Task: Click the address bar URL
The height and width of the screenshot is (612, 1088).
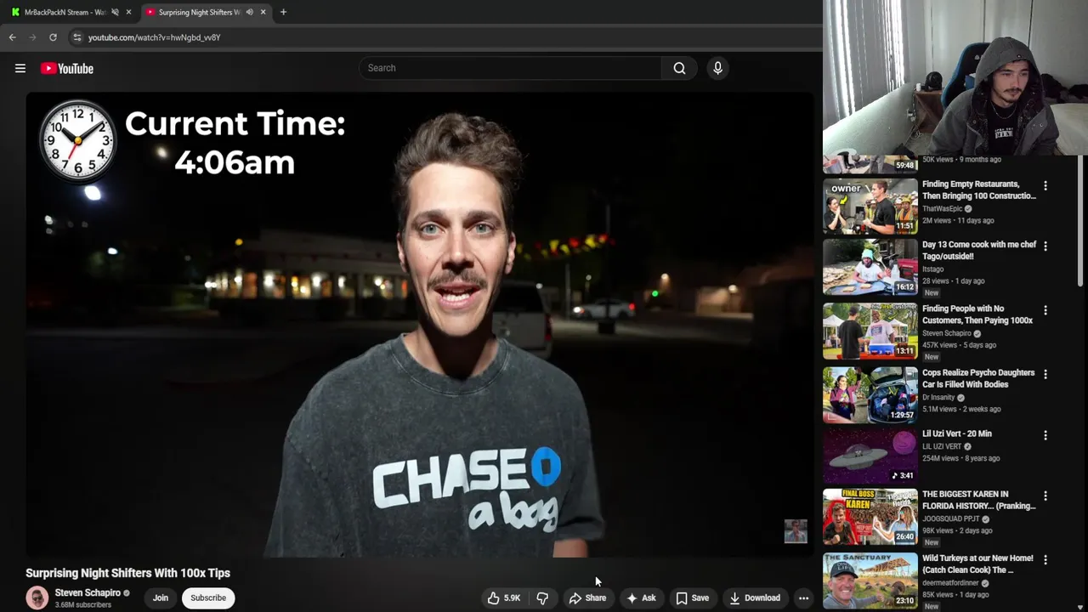Action: (154, 37)
